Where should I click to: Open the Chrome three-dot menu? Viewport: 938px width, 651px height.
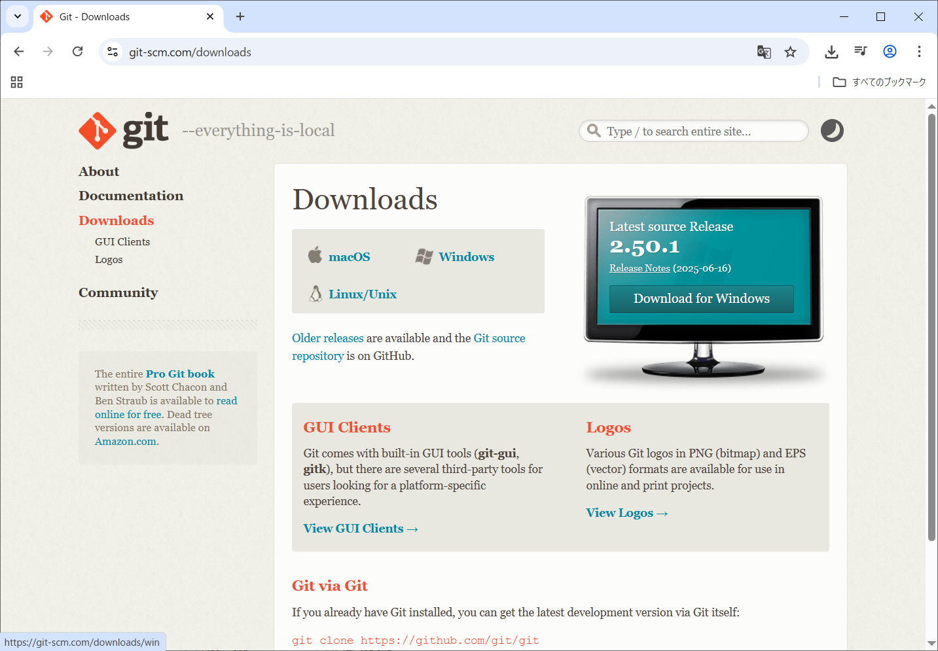pos(919,52)
